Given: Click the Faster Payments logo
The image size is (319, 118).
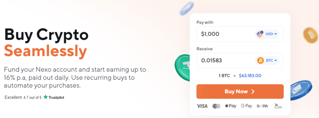Looking at the screenshot, I should coord(278,106).
